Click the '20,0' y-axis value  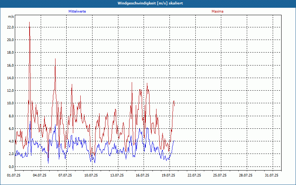pyautogui.click(x=10, y=40)
